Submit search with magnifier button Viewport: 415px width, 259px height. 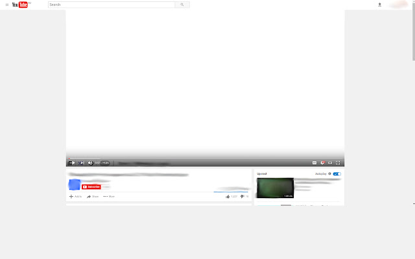(182, 5)
